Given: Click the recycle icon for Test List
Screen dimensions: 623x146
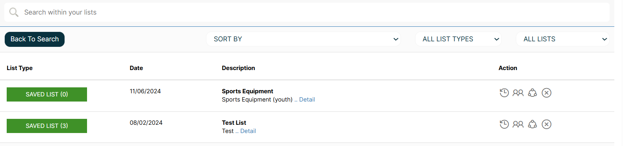Looking at the screenshot, I should coord(532,124).
